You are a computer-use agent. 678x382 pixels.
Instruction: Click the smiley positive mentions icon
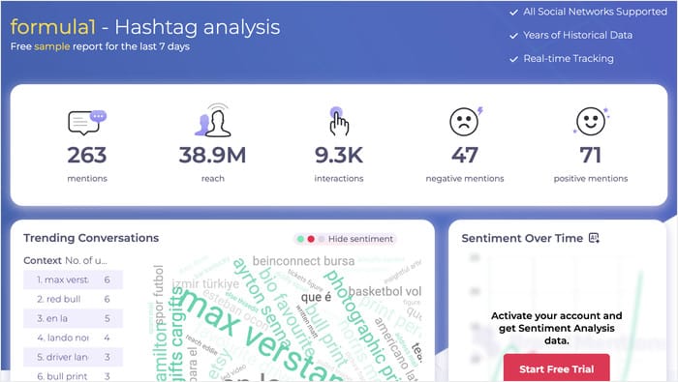click(x=591, y=121)
